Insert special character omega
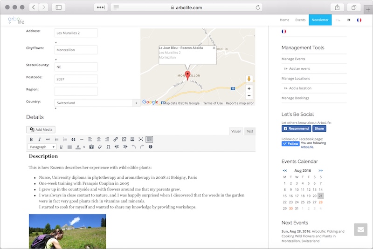 tap(108, 147)
